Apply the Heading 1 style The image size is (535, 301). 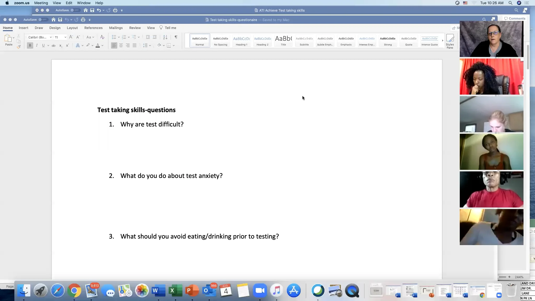coord(241,41)
